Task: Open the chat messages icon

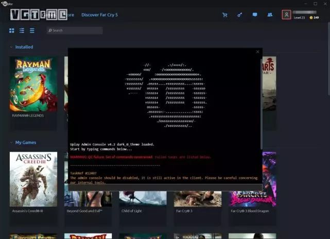Action: (255, 14)
